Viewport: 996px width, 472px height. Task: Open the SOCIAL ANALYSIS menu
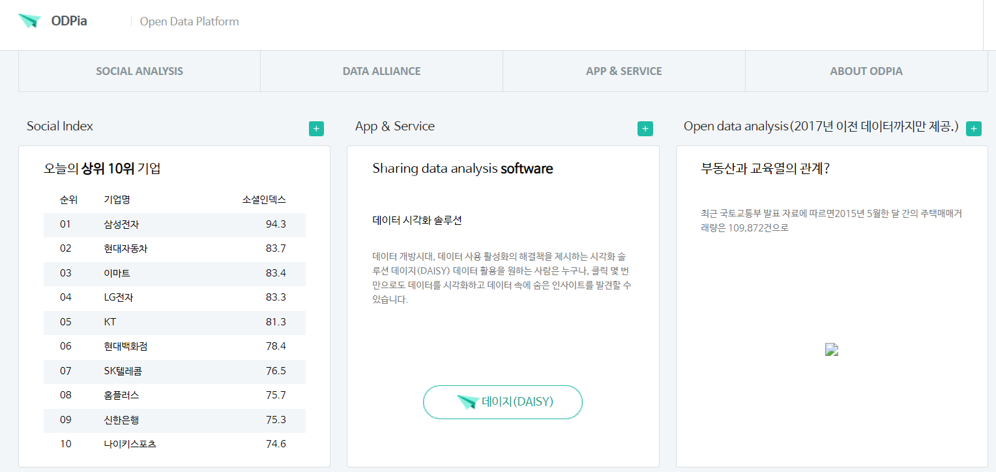pyautogui.click(x=139, y=71)
